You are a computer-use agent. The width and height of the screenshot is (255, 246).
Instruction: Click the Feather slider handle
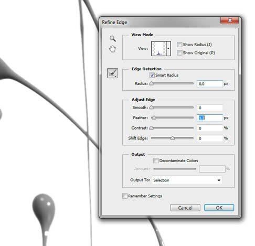(154, 117)
